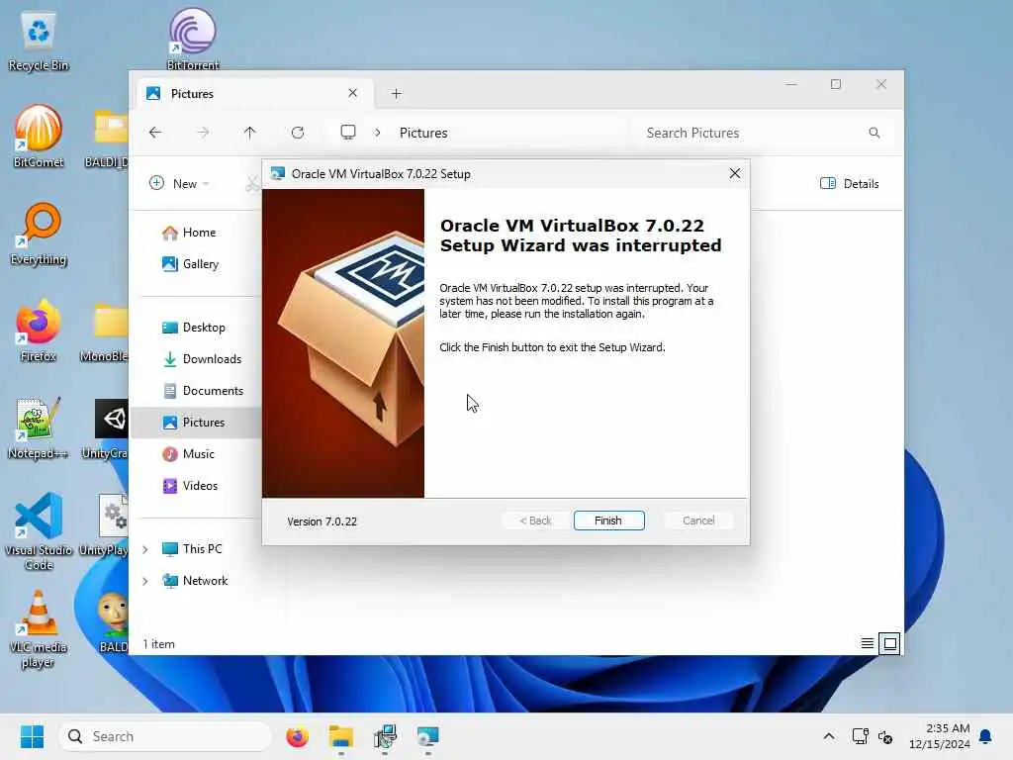Expand the Network tree node
The height and width of the screenshot is (760, 1013).
(x=145, y=581)
